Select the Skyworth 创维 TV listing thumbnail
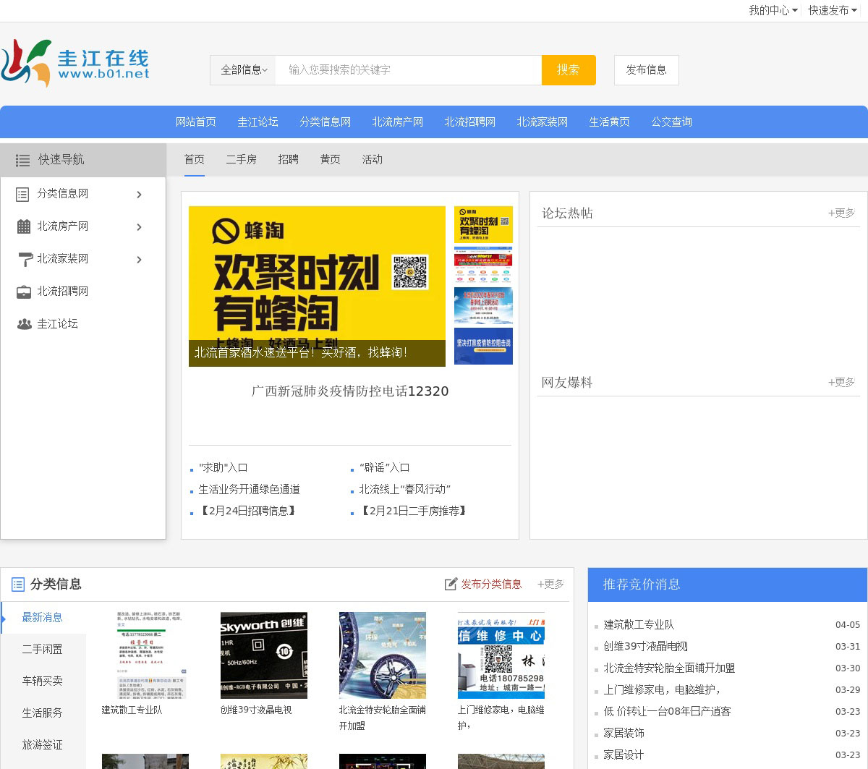The image size is (868, 769). [263, 655]
